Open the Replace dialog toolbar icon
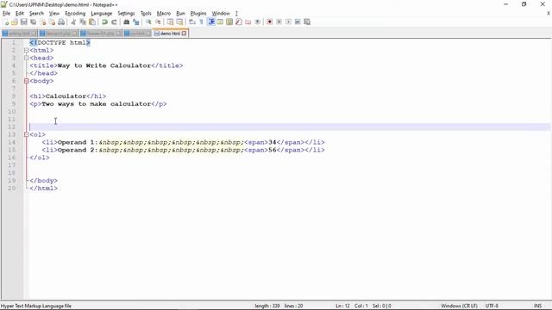Screen dimensions: 552x310 (x=136, y=22)
